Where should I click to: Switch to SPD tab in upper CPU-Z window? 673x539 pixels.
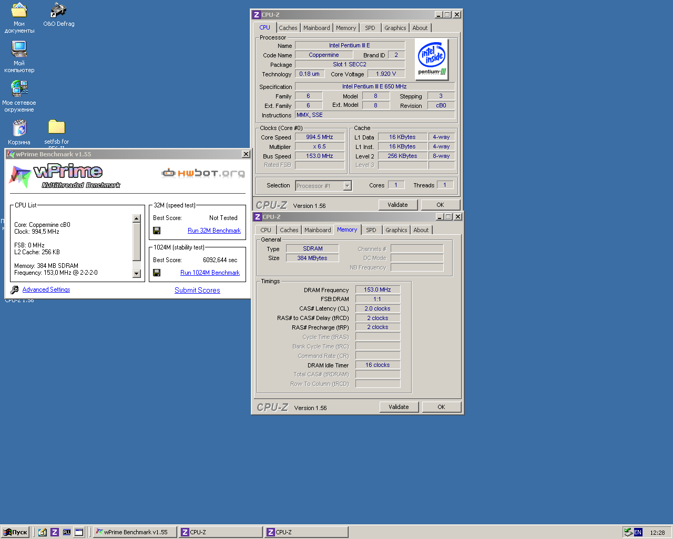tap(370, 28)
